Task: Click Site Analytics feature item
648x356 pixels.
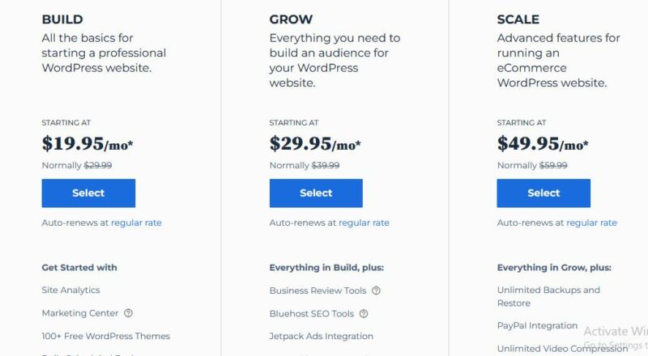Action: coord(70,290)
